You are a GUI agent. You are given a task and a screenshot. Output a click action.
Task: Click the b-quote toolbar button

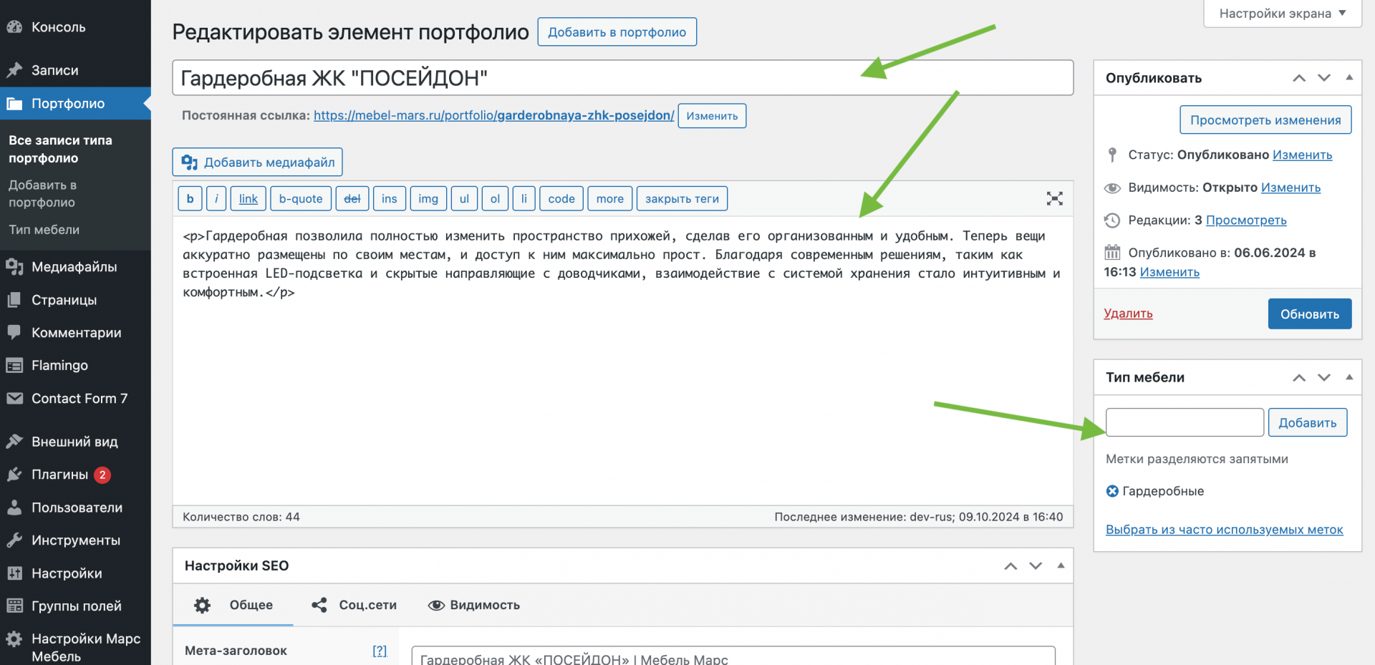[301, 199]
